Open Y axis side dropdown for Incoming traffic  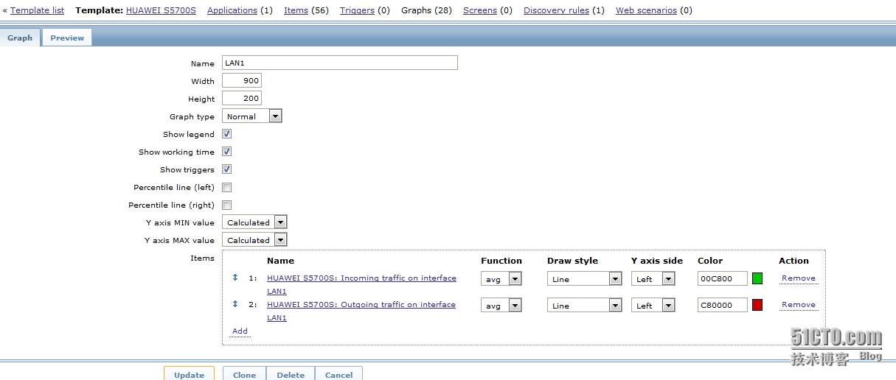(x=653, y=279)
